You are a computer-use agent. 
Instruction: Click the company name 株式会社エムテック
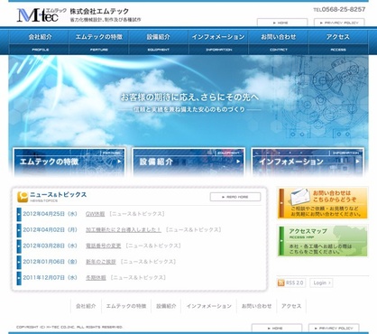point(99,12)
